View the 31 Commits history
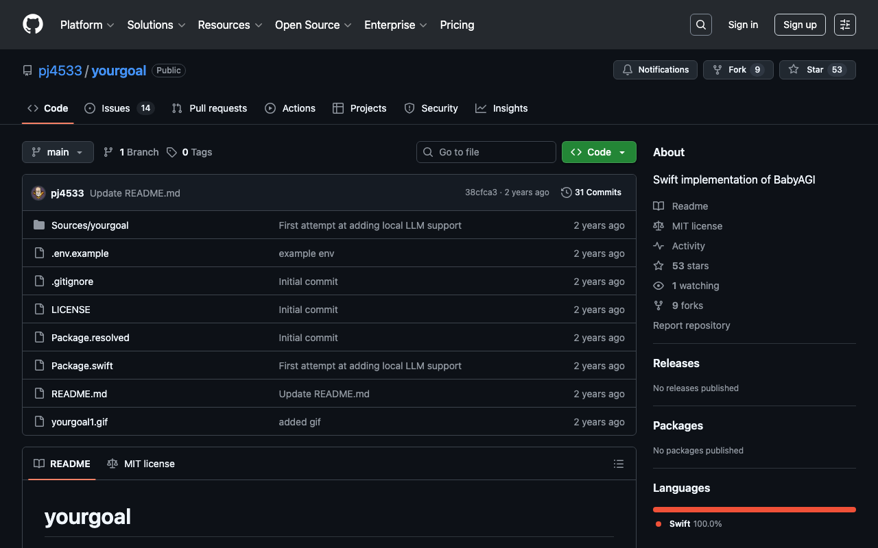This screenshot has width=878, height=548. pyautogui.click(x=591, y=192)
